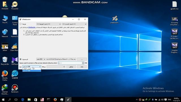Screen dimensions: 181x102
Task: Open the taskbar clock and date
Action: [176, 99]
